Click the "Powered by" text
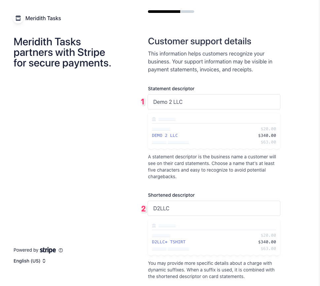The height and width of the screenshot is (286, 320). (26, 250)
